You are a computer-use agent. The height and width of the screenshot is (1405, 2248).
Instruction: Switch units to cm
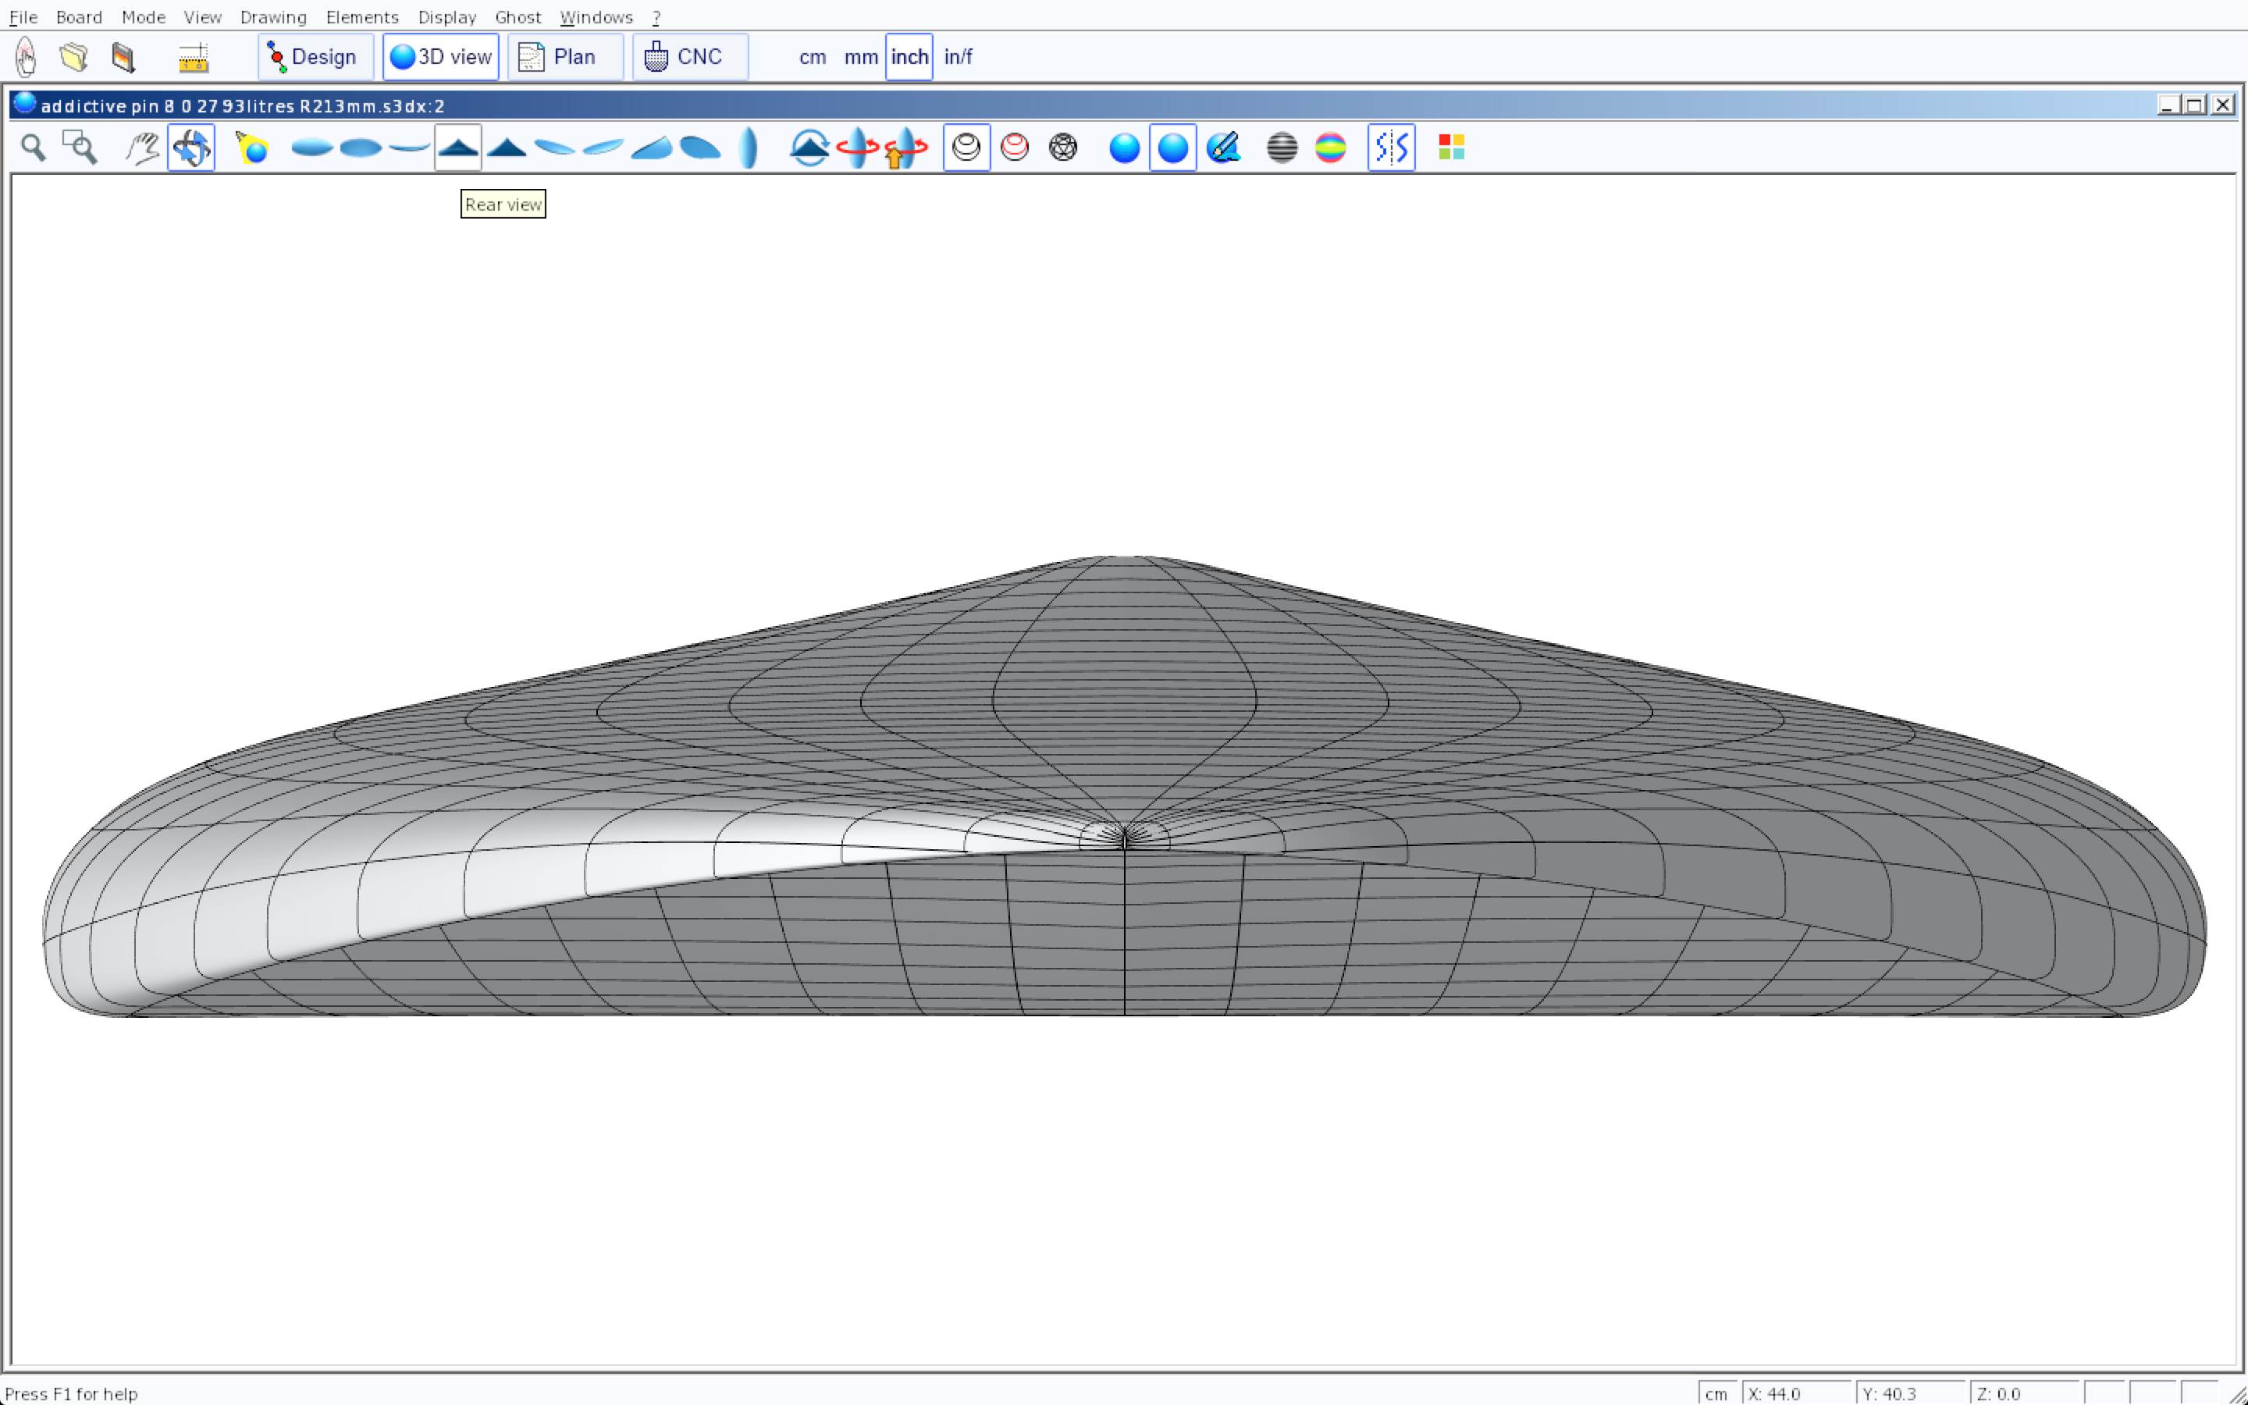pos(812,57)
